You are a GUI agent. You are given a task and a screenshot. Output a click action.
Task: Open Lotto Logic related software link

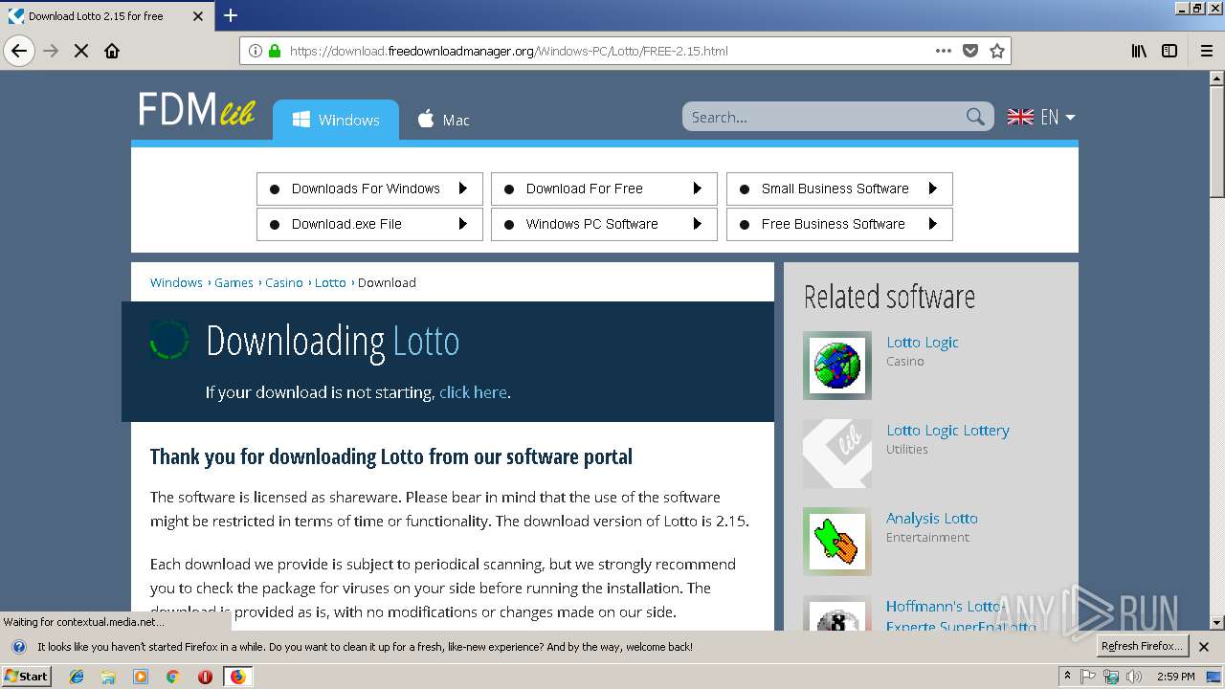(923, 342)
